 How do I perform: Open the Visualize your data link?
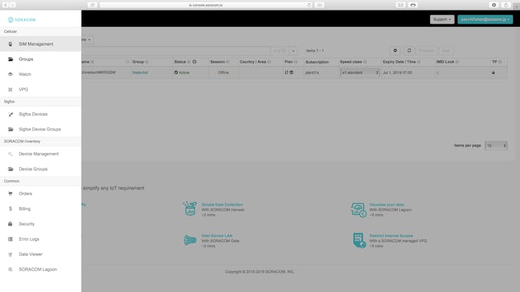tap(386, 205)
